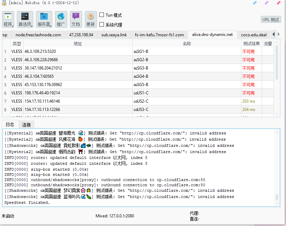Sort by the 流量 column header
The width and height of the screenshot is (286, 226).
(x=268, y=44)
